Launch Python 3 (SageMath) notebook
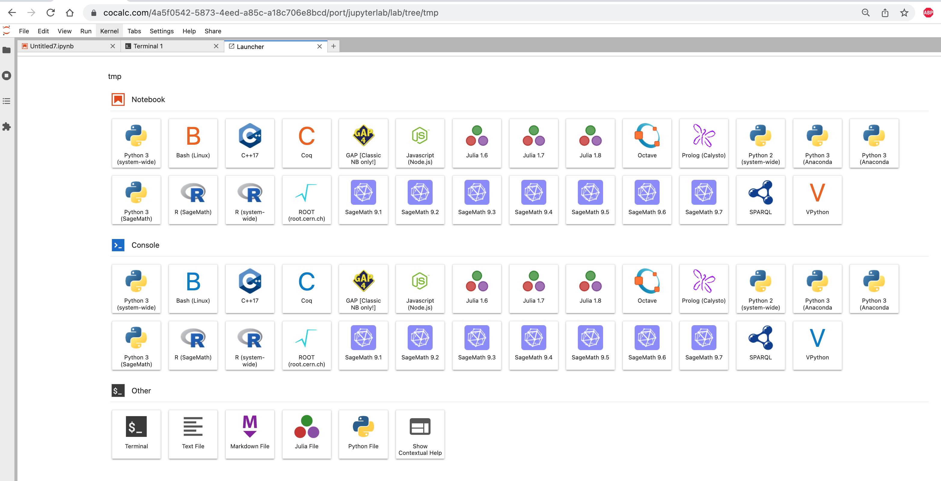Image resolution: width=941 pixels, height=481 pixels. pyautogui.click(x=136, y=200)
